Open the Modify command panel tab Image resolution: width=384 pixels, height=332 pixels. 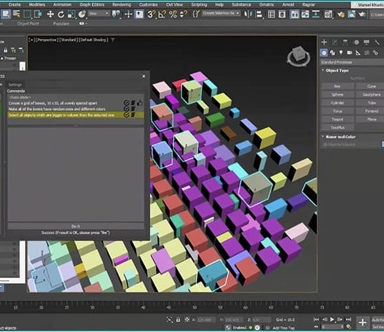[x=335, y=42]
